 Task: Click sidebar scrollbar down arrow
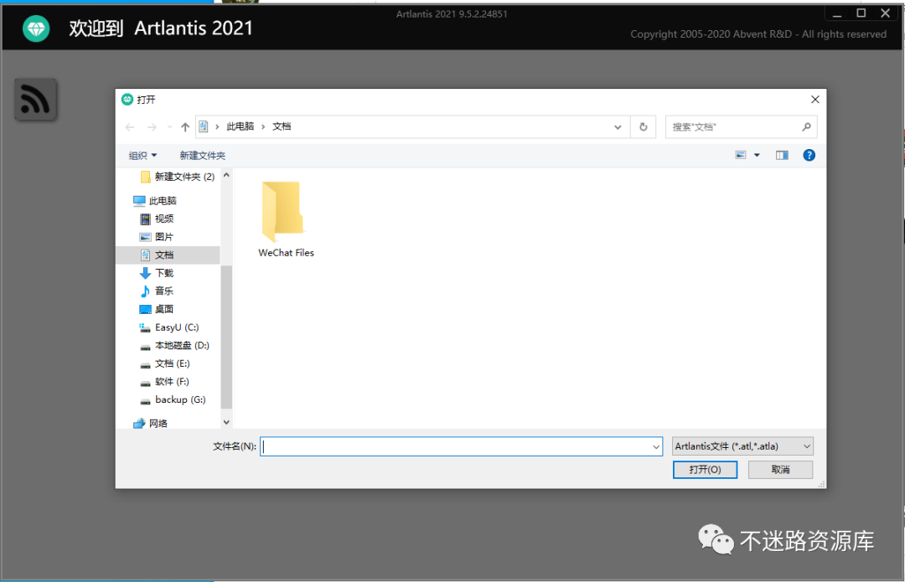tap(226, 422)
